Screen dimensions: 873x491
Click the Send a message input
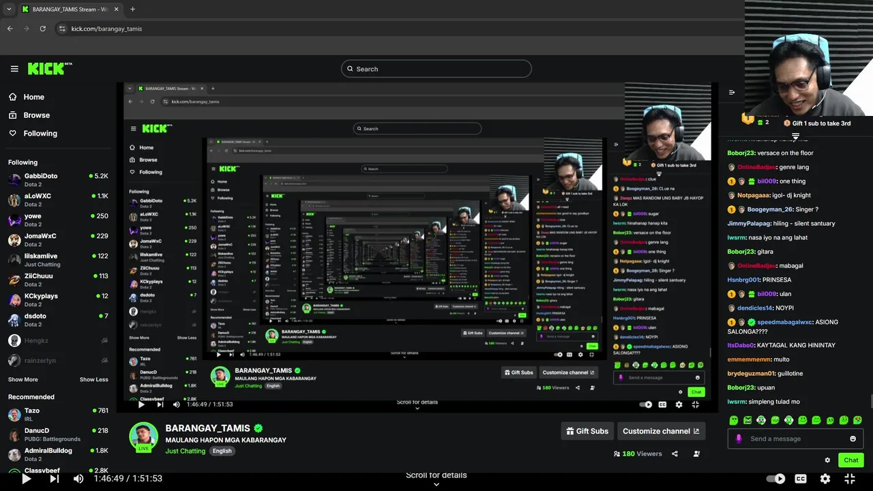point(796,438)
